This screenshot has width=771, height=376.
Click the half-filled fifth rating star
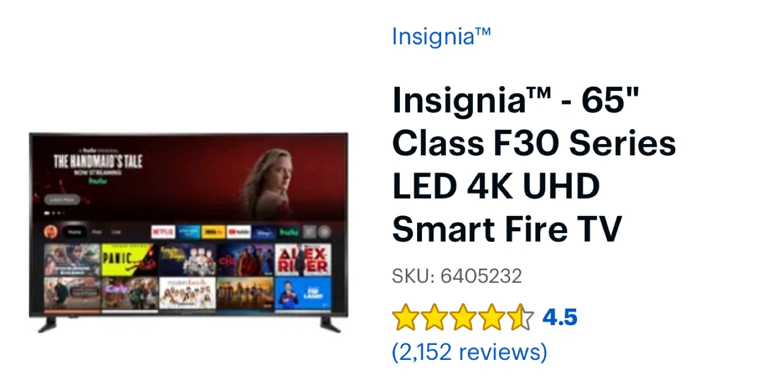pyautogui.click(x=520, y=318)
